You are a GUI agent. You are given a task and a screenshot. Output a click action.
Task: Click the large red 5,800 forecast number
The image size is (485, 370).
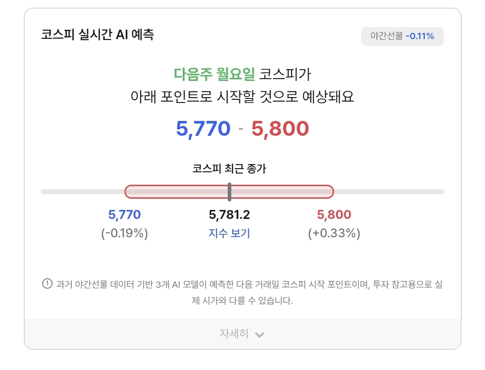[x=280, y=129]
